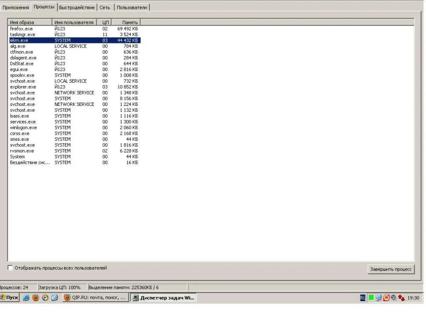Viewport: 426px width, 319px height.
Task: Click the orange-red eye tray icon
Action: pyautogui.click(x=386, y=298)
